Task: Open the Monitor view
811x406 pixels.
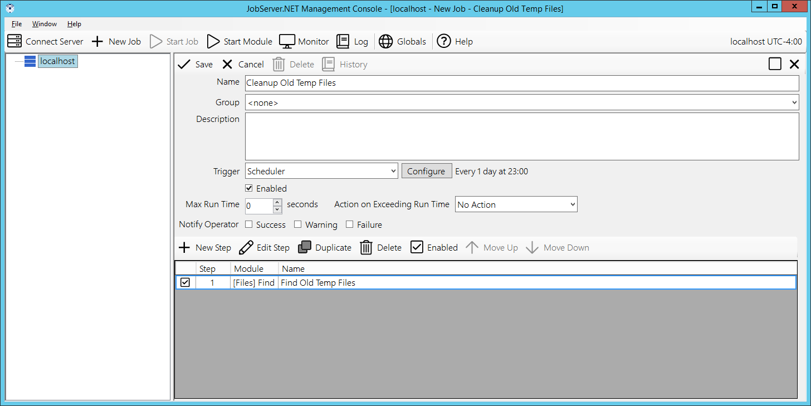Action: point(287,41)
